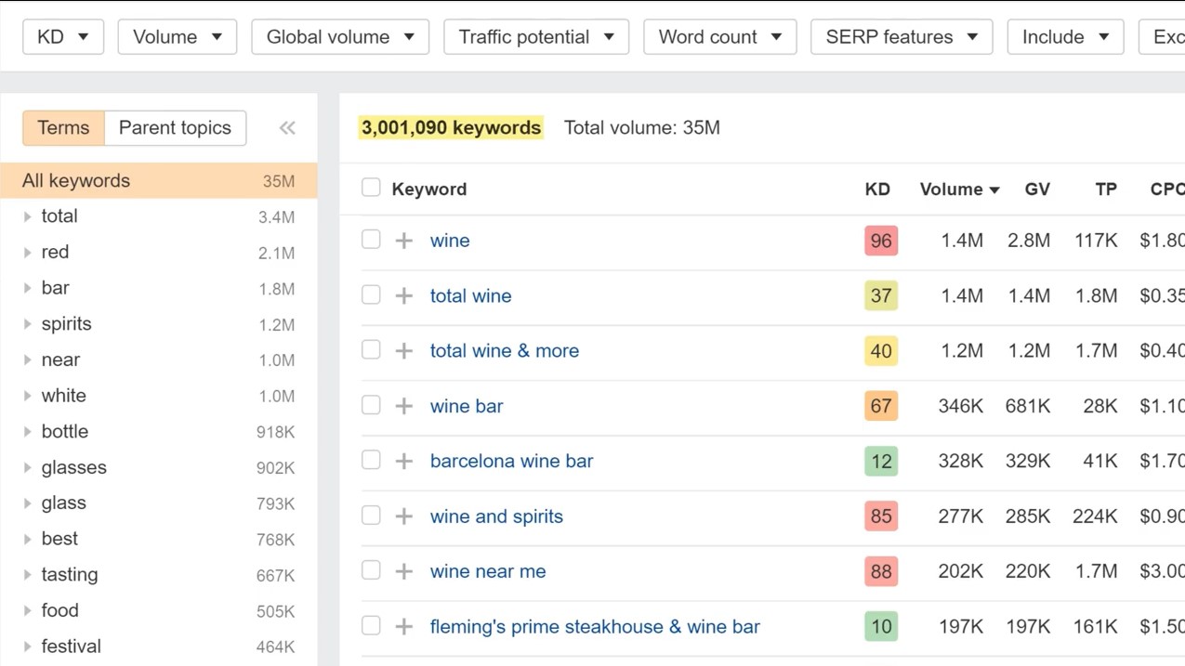
Task: Check the 'wine near me' checkbox
Action: pyautogui.click(x=371, y=570)
